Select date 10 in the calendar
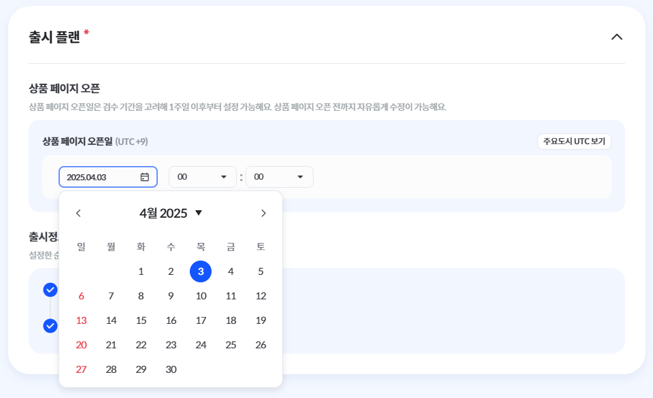Image resolution: width=653 pixels, height=398 pixels. coord(201,296)
